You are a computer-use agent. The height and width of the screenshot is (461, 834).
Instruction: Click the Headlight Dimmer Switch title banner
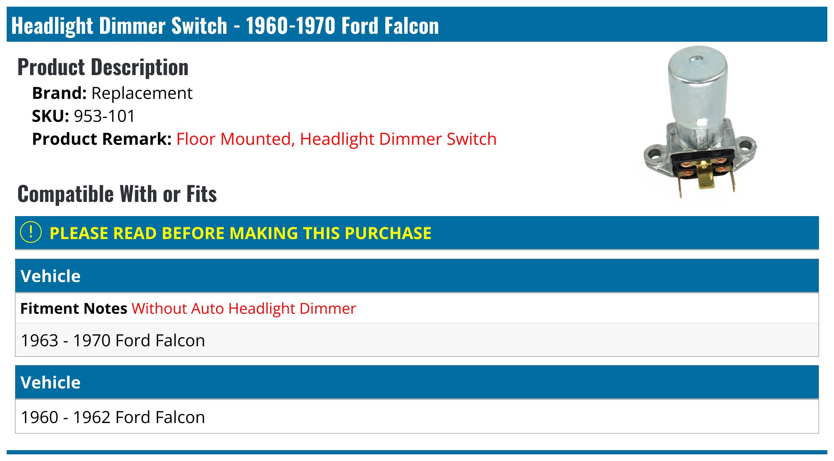pyautogui.click(x=225, y=25)
